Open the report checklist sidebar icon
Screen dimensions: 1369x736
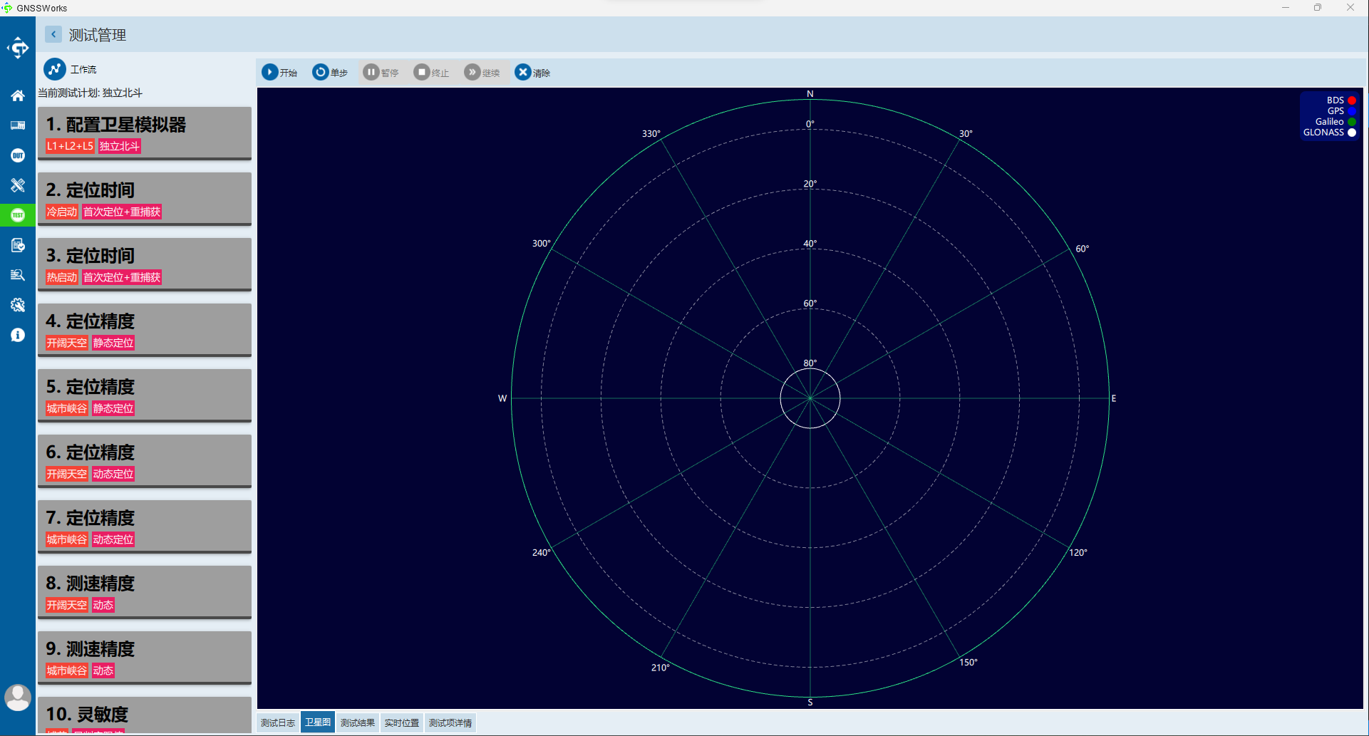[18, 245]
